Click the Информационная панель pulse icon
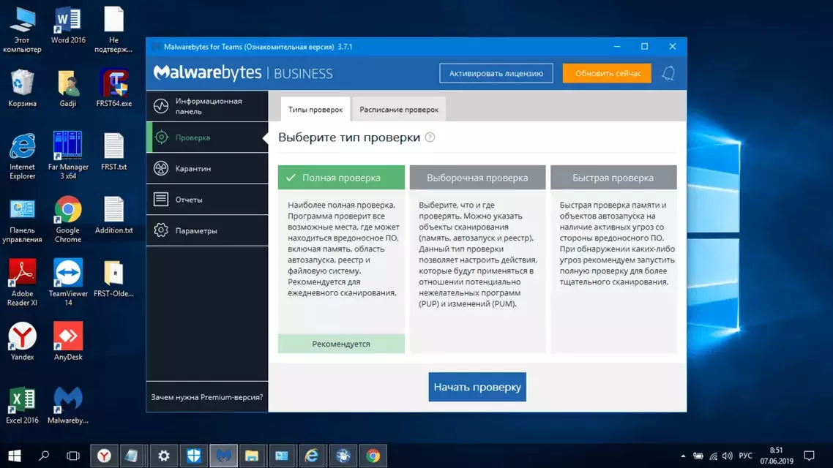 [161, 106]
